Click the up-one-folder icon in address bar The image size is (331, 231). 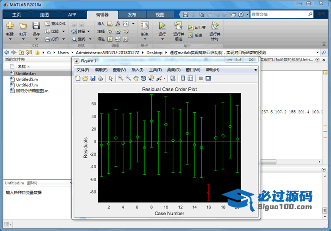click(21, 52)
